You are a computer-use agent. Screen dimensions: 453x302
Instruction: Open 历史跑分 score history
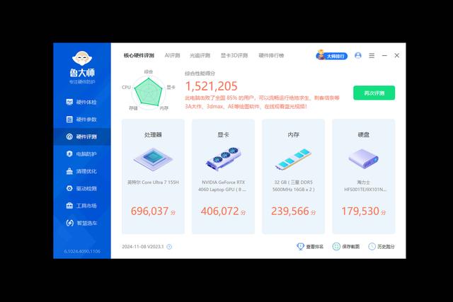[382, 247]
